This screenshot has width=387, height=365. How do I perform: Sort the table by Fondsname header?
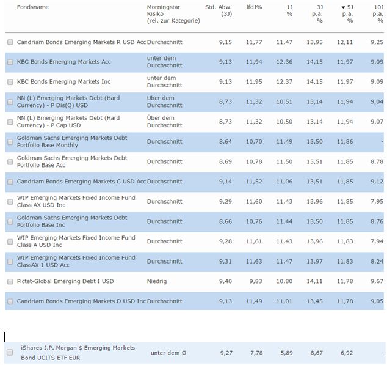tap(33, 7)
